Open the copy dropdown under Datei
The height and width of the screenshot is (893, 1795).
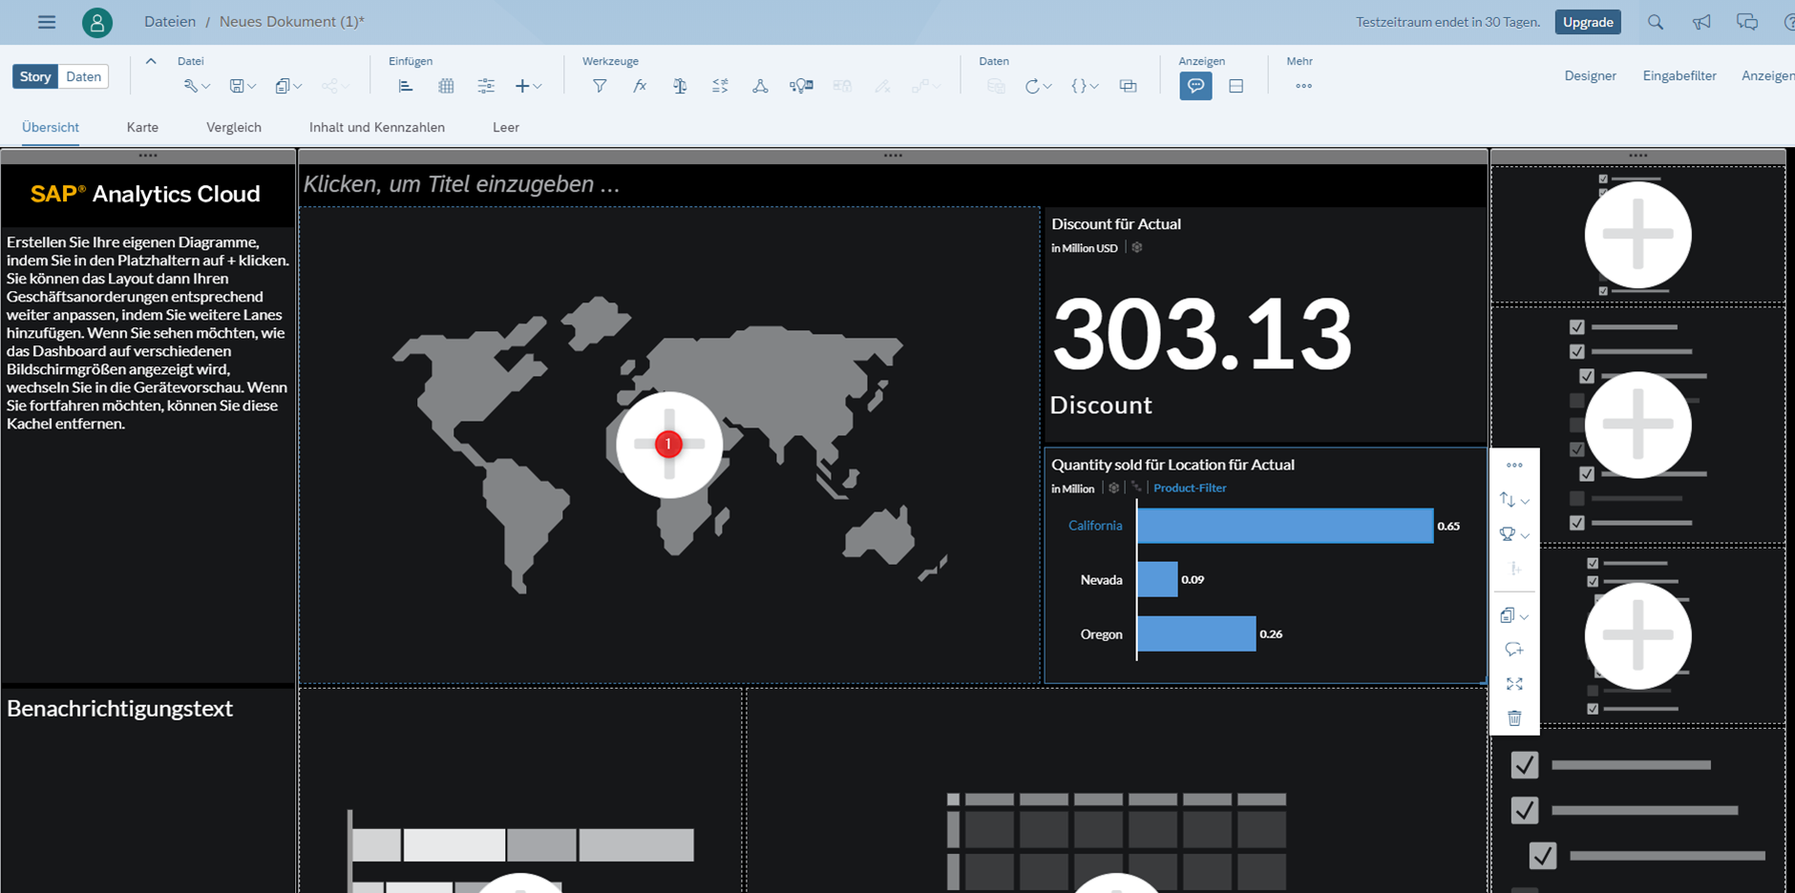[288, 86]
